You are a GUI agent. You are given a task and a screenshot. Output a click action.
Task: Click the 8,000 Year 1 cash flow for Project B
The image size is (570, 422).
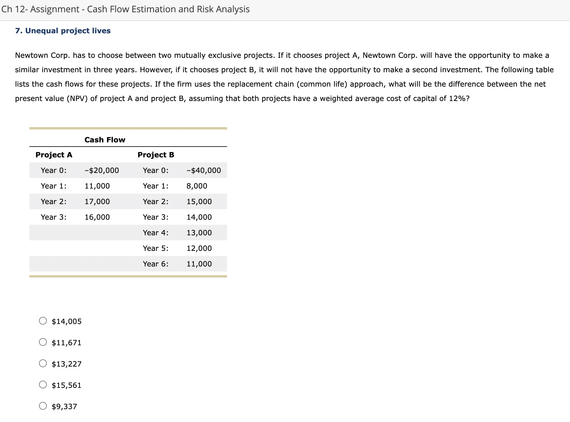pos(196,186)
